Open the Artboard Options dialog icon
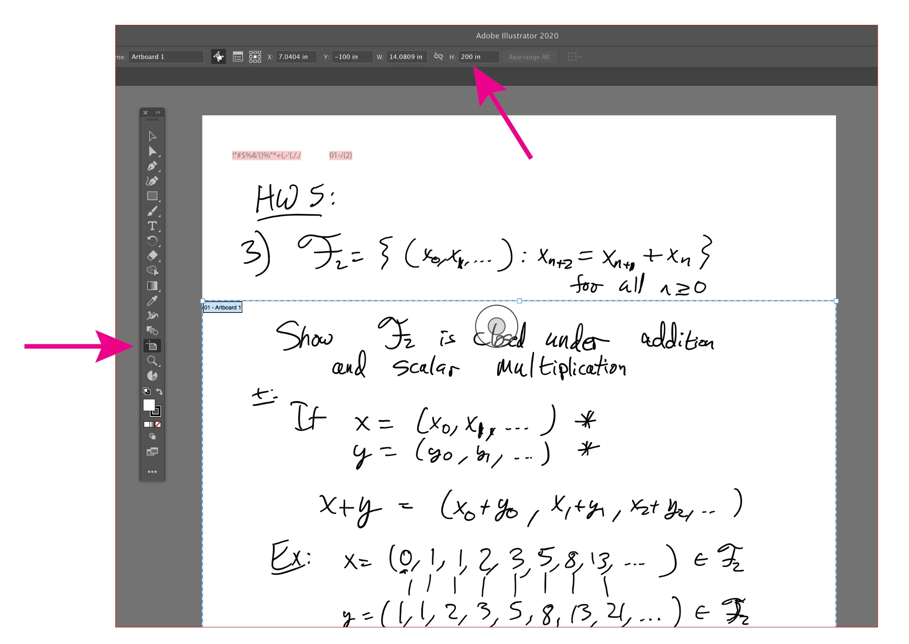The height and width of the screenshot is (644, 909). click(238, 57)
